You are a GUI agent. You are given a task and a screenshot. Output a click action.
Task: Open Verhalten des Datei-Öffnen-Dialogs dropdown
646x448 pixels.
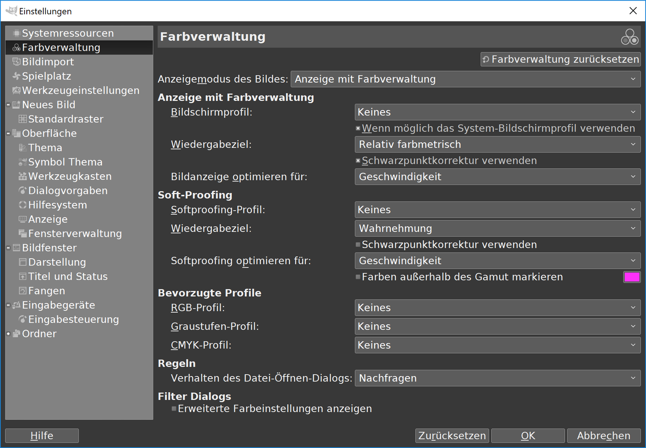(x=498, y=378)
